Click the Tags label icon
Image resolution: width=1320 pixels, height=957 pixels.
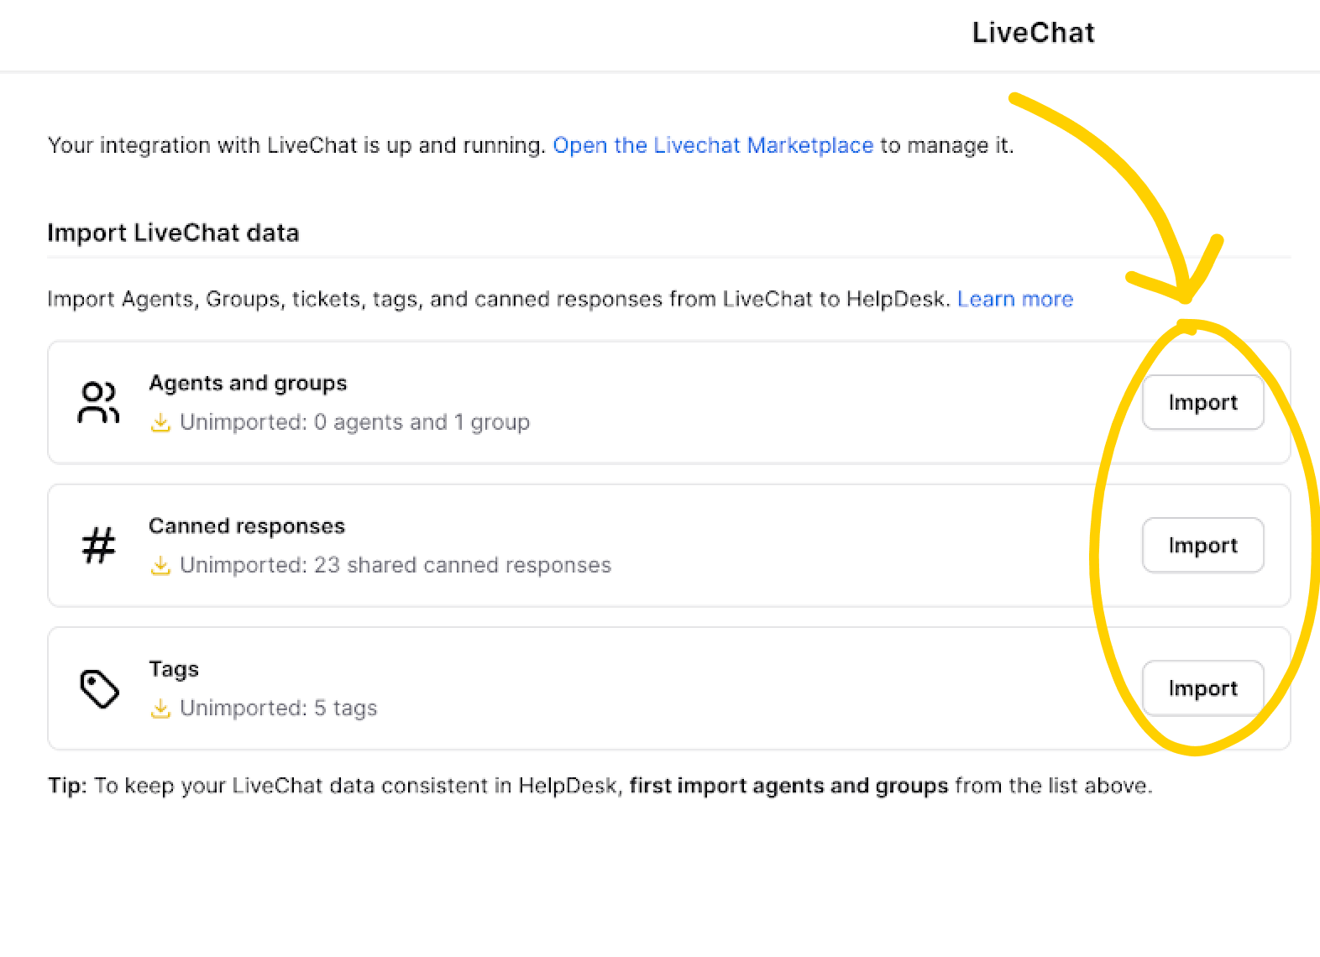[x=99, y=688]
